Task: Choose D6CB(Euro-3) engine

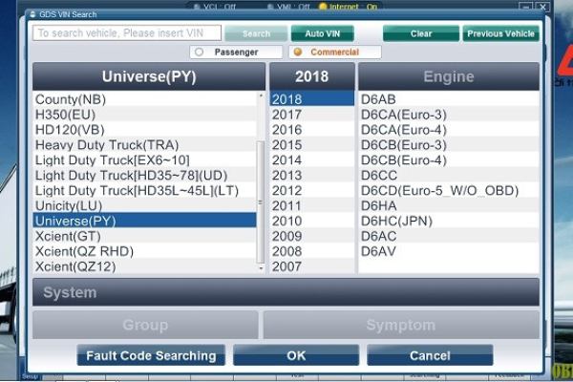Action: 449,145
